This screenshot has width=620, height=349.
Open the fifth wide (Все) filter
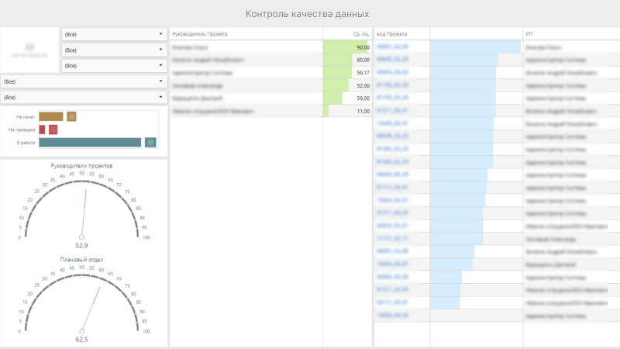point(84,98)
